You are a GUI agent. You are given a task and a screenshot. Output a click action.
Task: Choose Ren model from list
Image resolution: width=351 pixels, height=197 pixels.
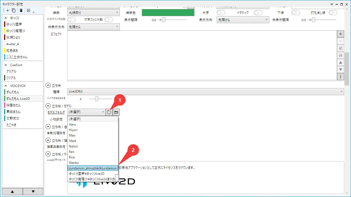(93, 152)
